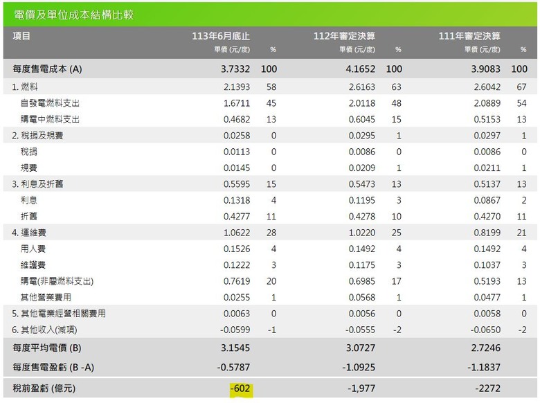Image resolution: width=540 pixels, height=403 pixels.
Task: Click the value 0.0568
Action: pos(361,297)
